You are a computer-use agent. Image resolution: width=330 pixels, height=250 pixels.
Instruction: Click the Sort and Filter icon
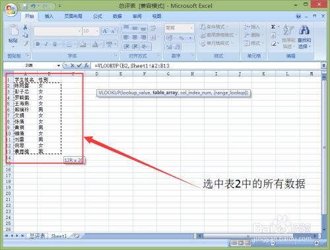pos(288,36)
